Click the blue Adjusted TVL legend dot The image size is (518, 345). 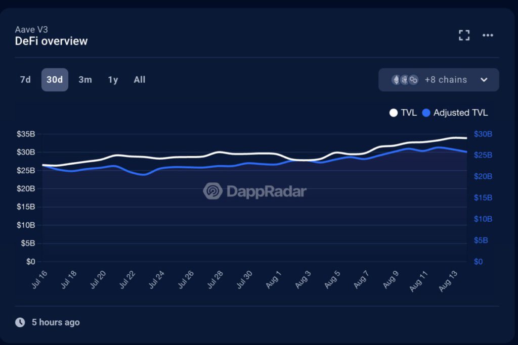426,113
